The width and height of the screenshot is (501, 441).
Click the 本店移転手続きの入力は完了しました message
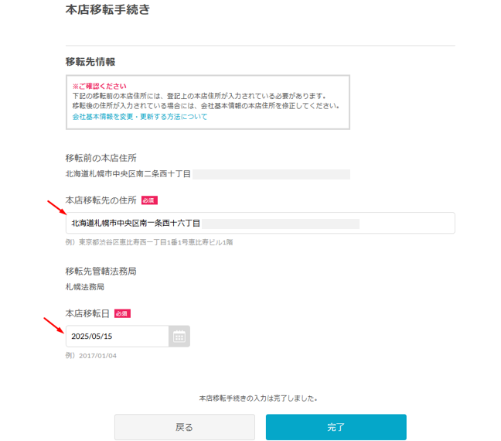coord(258,398)
